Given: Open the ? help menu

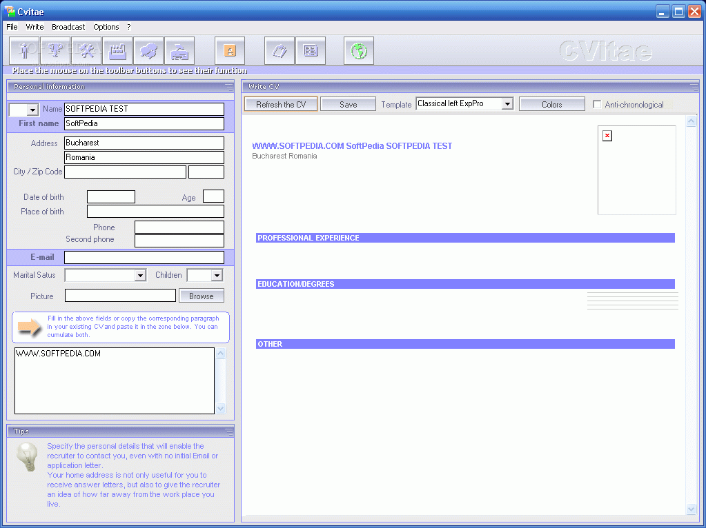Looking at the screenshot, I should point(129,27).
